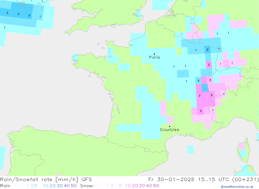Viewport: 259px width, 189px height.
Task: Pick the Snow 10 legend value
Action: click(x=128, y=186)
